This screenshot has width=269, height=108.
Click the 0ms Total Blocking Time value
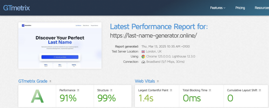click(x=192, y=98)
